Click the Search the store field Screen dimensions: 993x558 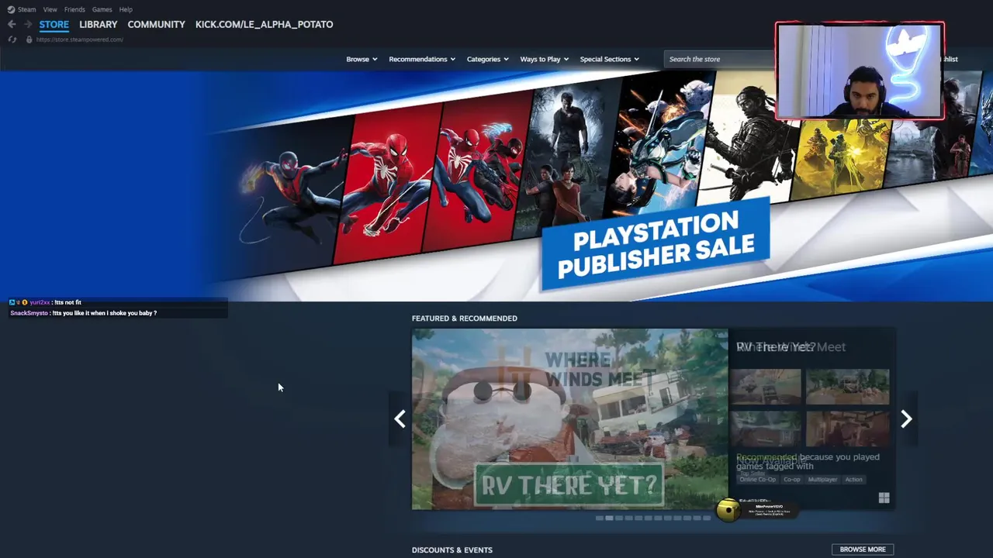click(x=720, y=59)
